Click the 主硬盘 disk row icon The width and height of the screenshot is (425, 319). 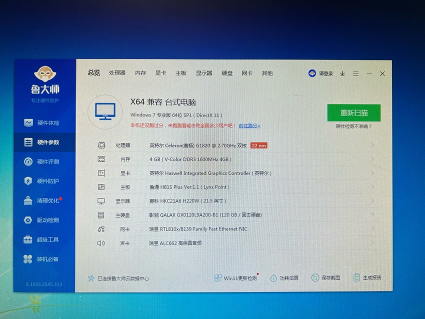(x=101, y=215)
